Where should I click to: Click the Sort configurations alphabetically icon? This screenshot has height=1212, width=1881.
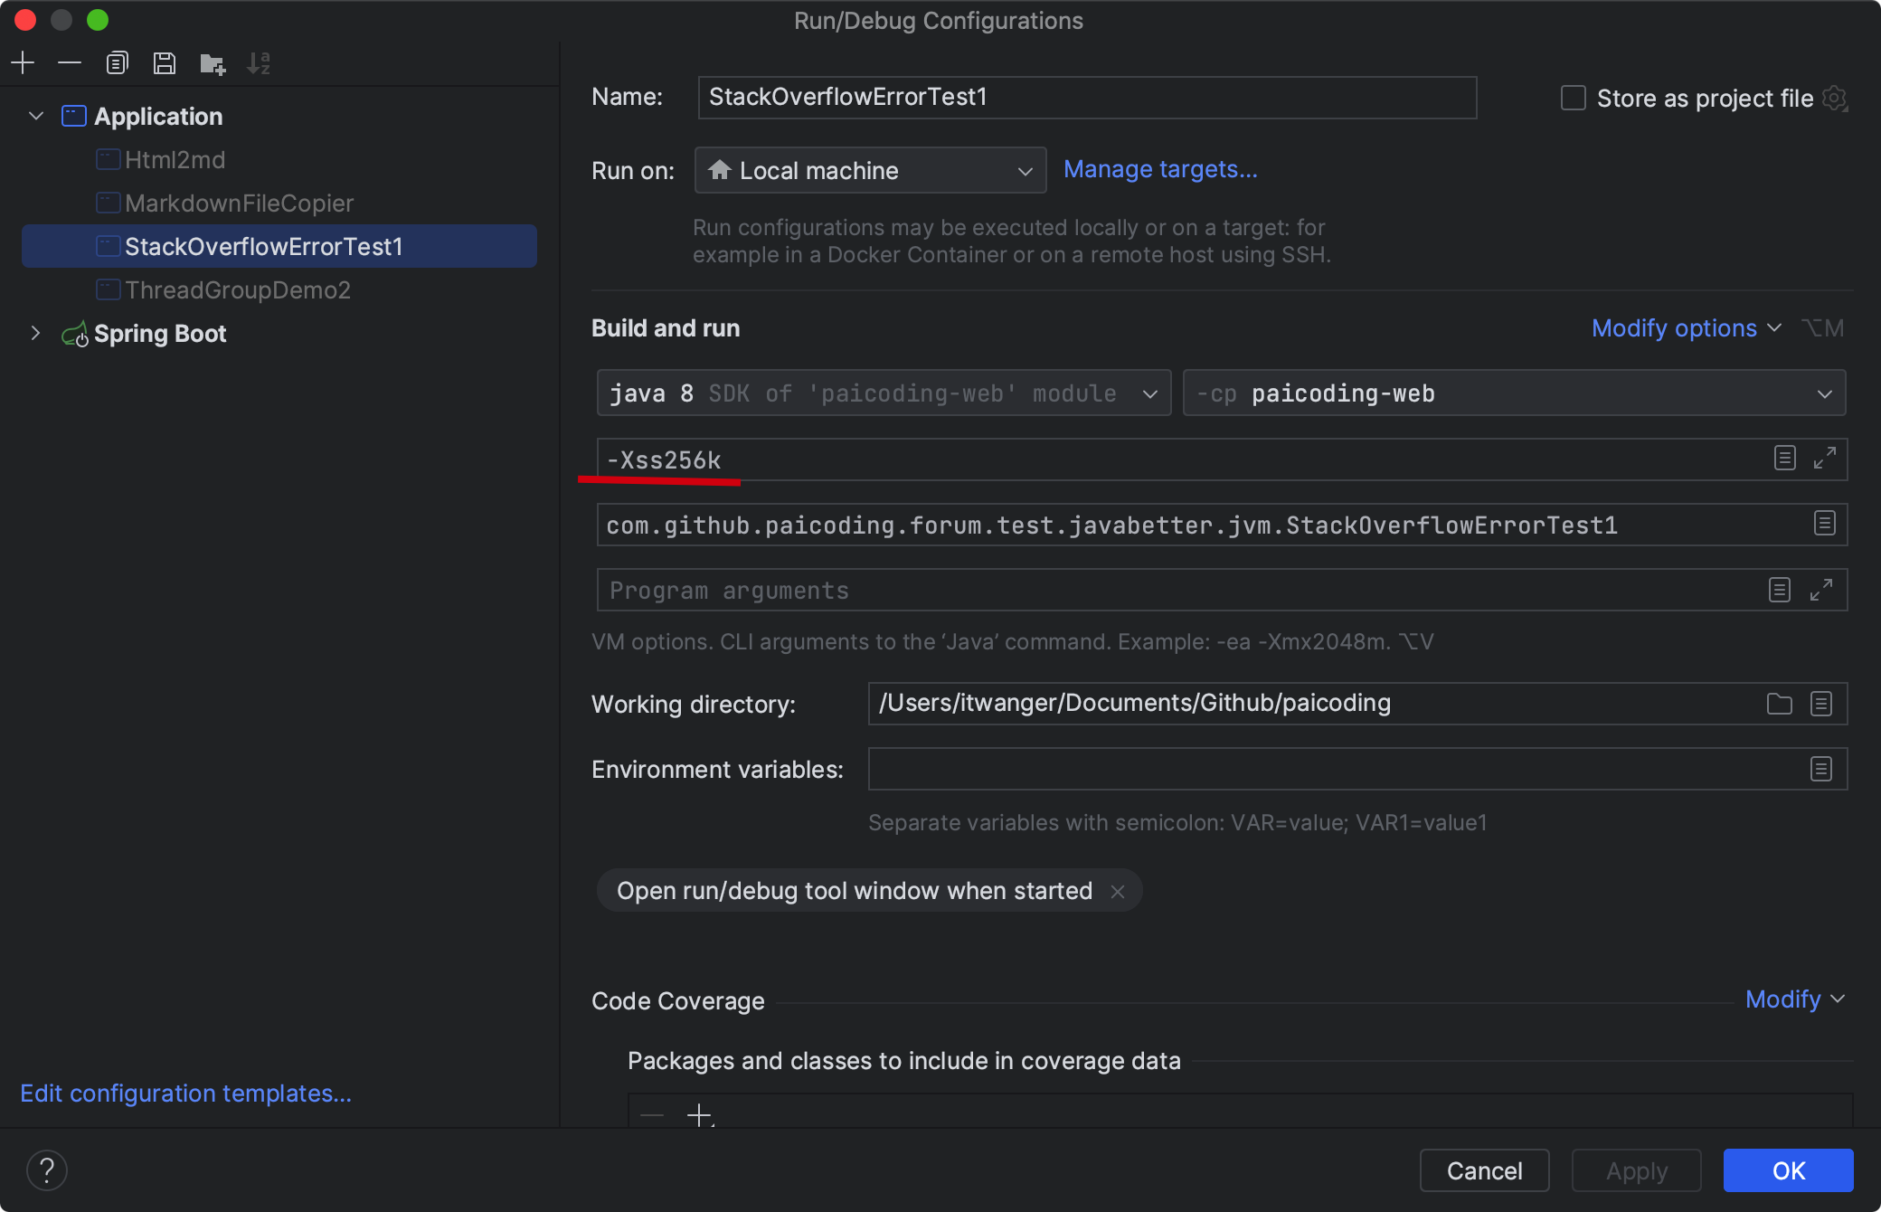click(259, 62)
